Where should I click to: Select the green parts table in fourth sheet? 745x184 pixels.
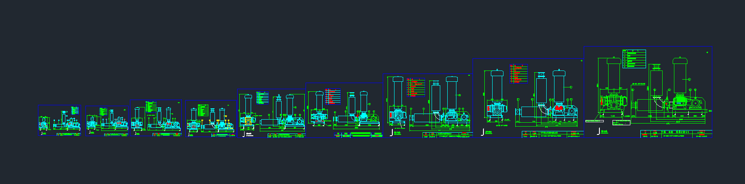[203, 110]
